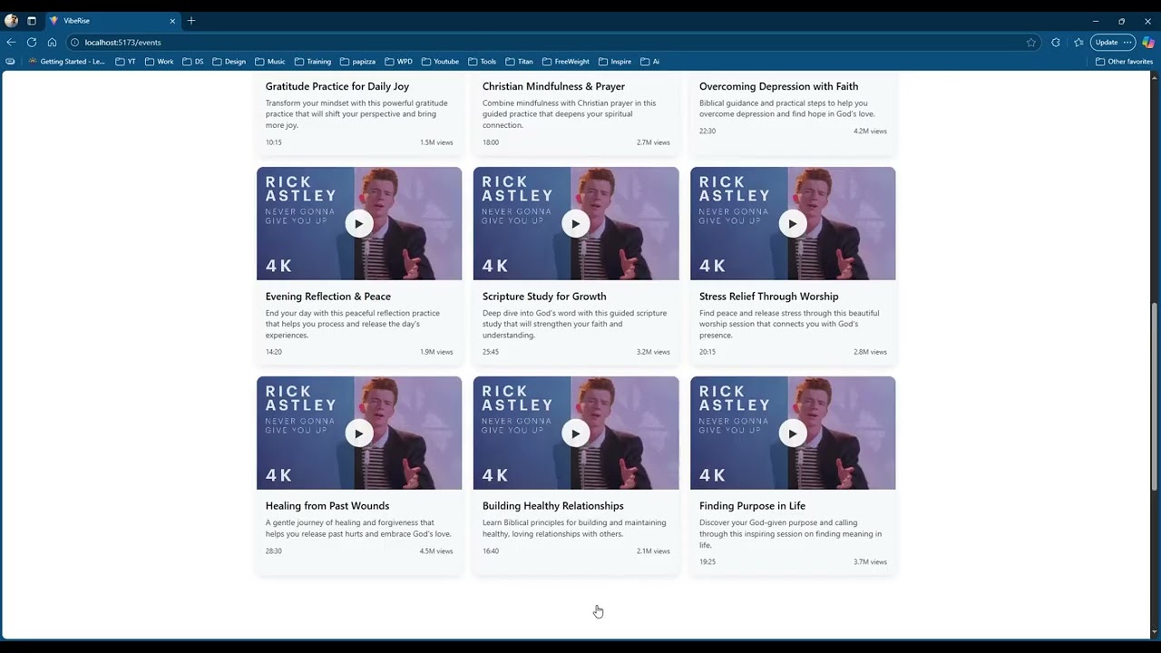Click the 2.8M views count
1161x653 pixels.
(x=871, y=352)
